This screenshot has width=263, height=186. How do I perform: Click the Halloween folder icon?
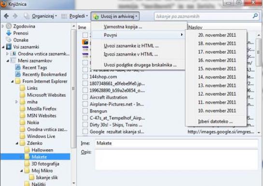27,150
